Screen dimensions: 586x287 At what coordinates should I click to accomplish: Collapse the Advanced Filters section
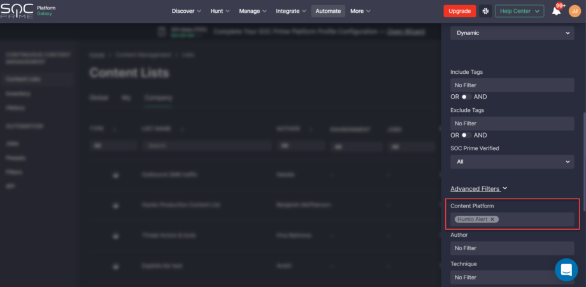[x=478, y=188]
